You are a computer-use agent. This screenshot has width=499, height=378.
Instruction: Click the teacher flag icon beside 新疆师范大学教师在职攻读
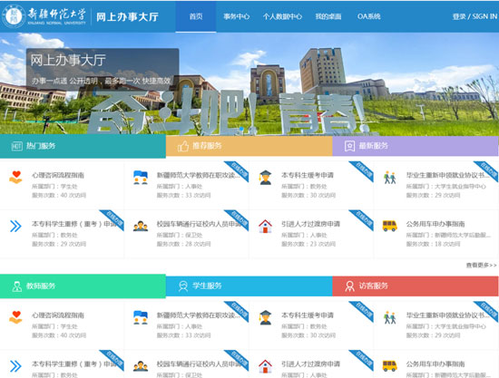(x=141, y=178)
